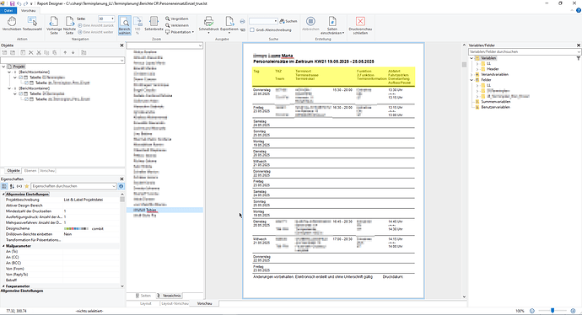Switch to the Ebenen panel tab
582x315 pixels.
(30, 170)
